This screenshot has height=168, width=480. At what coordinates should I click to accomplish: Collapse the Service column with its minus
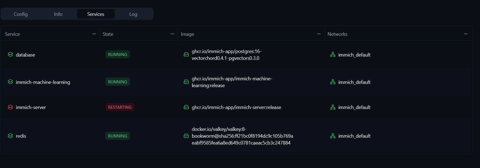(94, 34)
